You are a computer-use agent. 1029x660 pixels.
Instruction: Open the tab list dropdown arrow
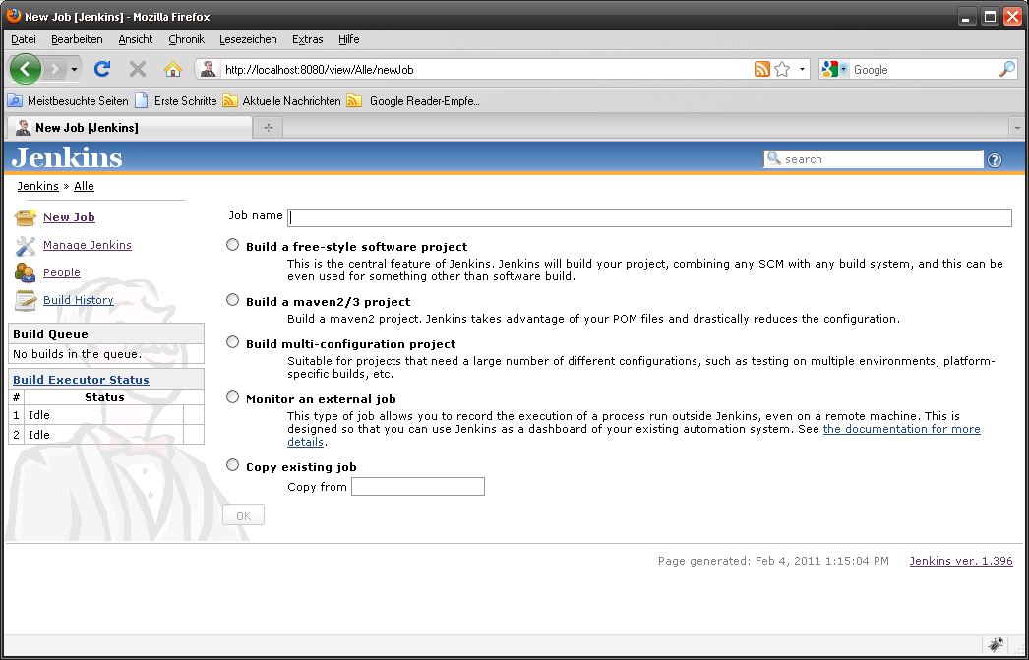[x=1016, y=128]
